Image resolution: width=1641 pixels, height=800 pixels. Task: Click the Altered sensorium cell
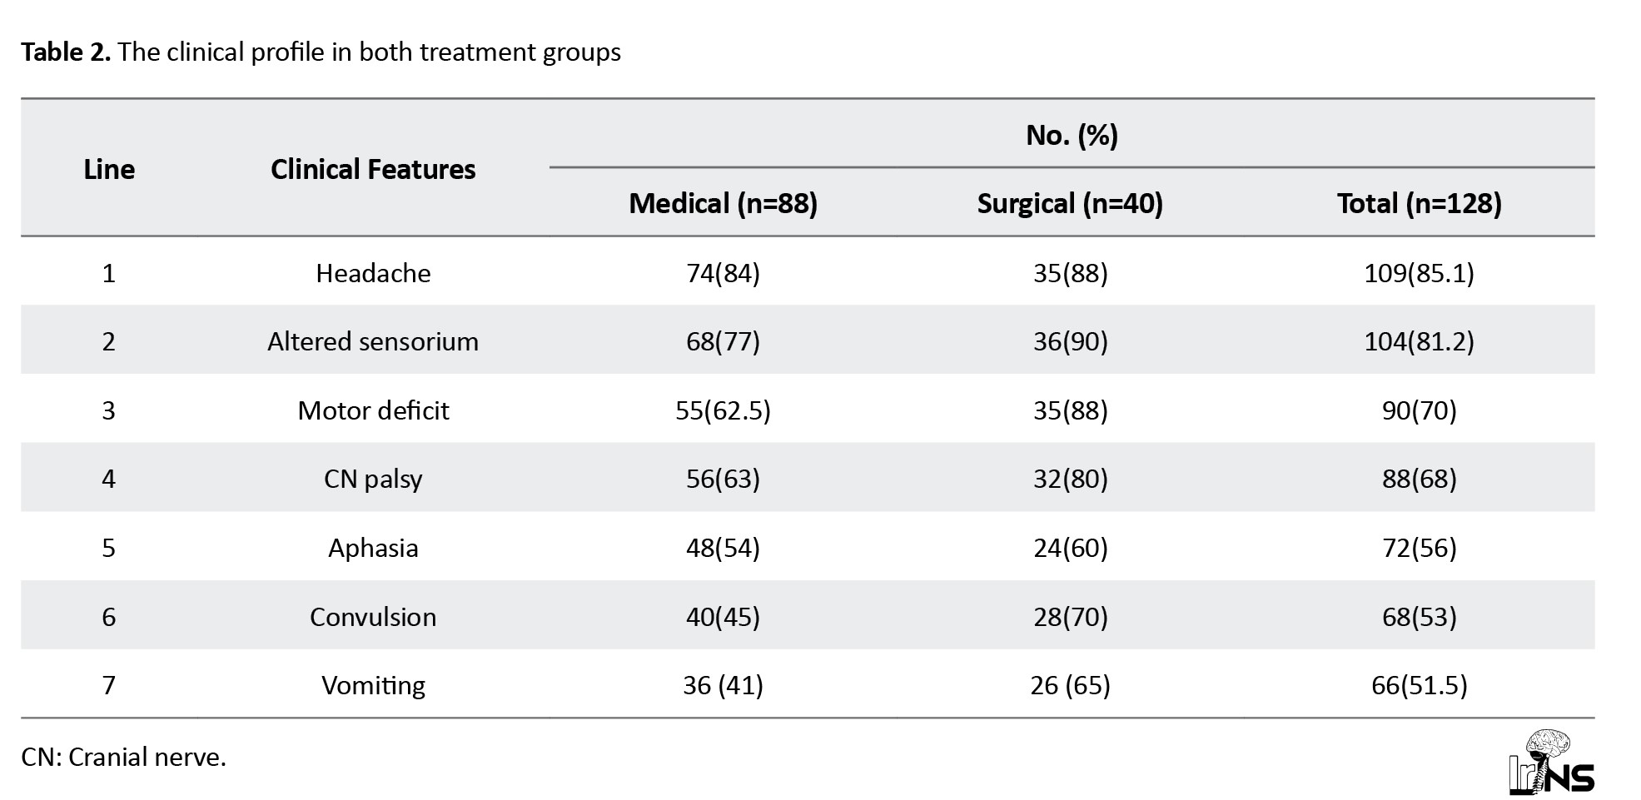pyautogui.click(x=373, y=341)
